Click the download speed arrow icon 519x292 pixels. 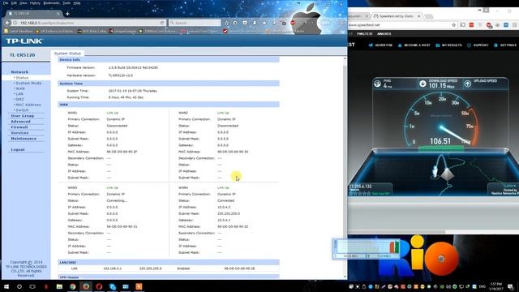422,84
